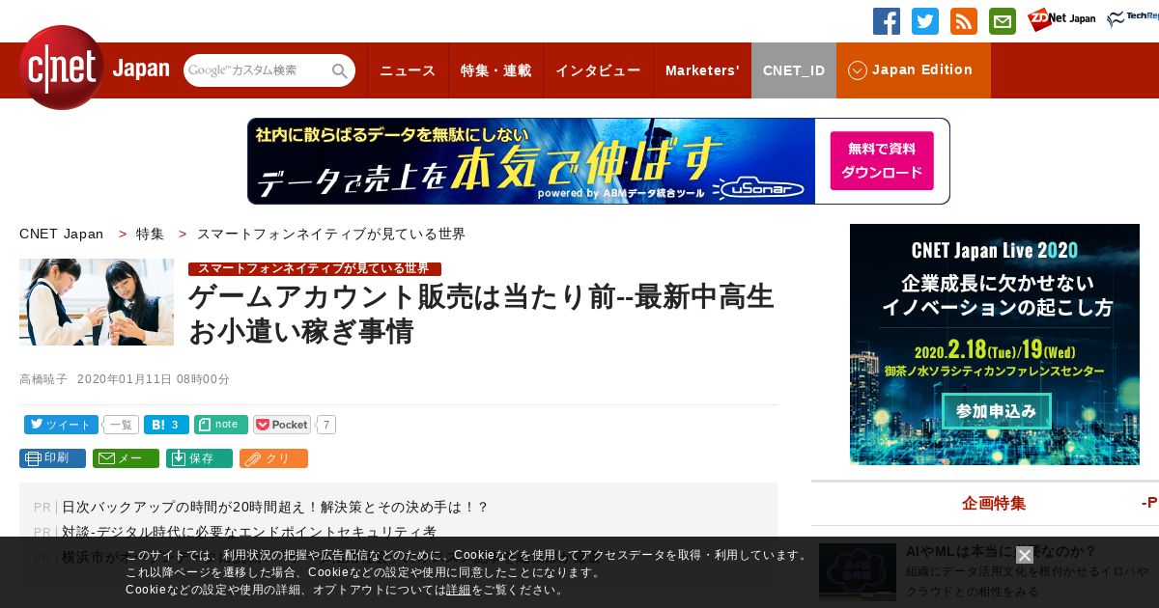Click the article thumbnail of two students
The image size is (1159, 608).
[x=97, y=302]
